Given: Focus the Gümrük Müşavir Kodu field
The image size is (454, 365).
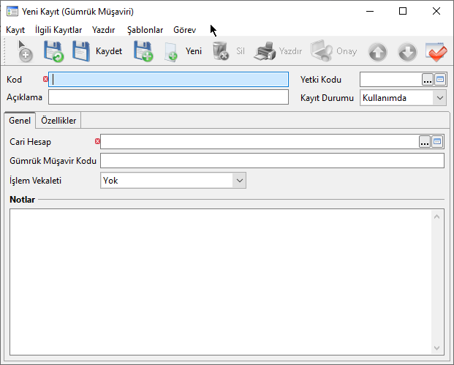Looking at the screenshot, I should tap(271, 161).
